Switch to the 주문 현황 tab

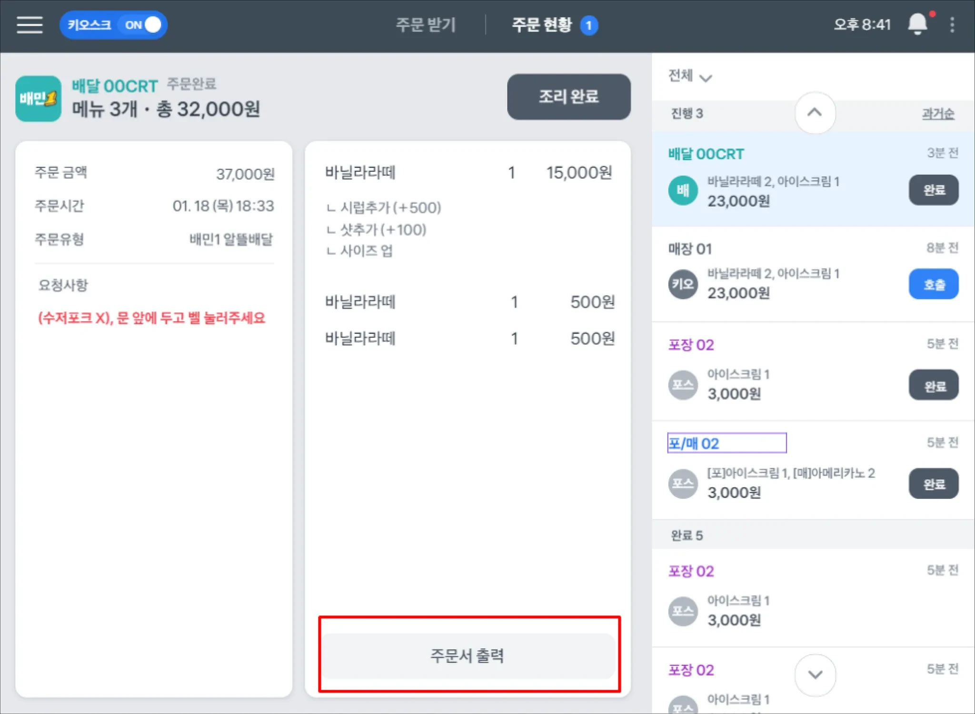pos(542,25)
